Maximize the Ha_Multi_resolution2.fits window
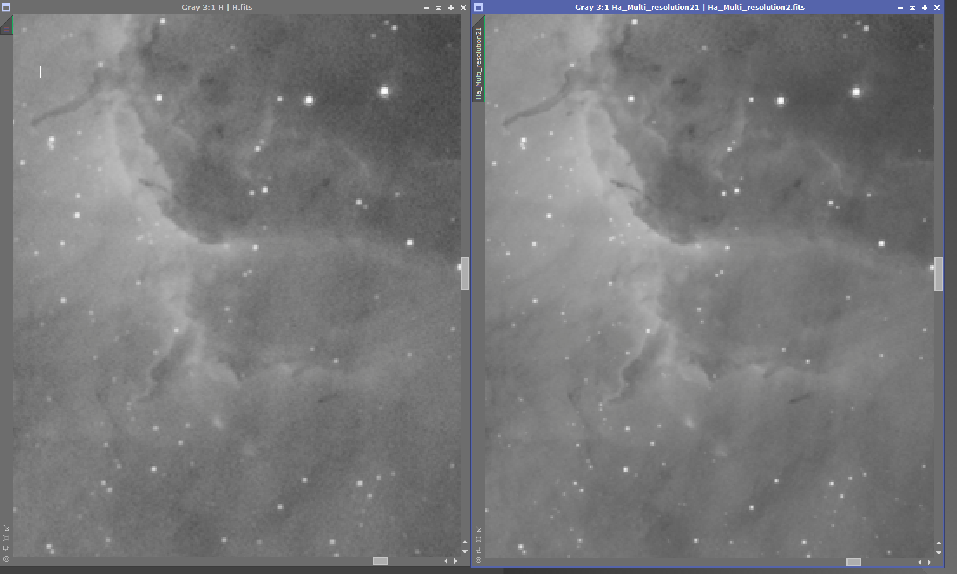This screenshot has width=957, height=574. tap(925, 8)
